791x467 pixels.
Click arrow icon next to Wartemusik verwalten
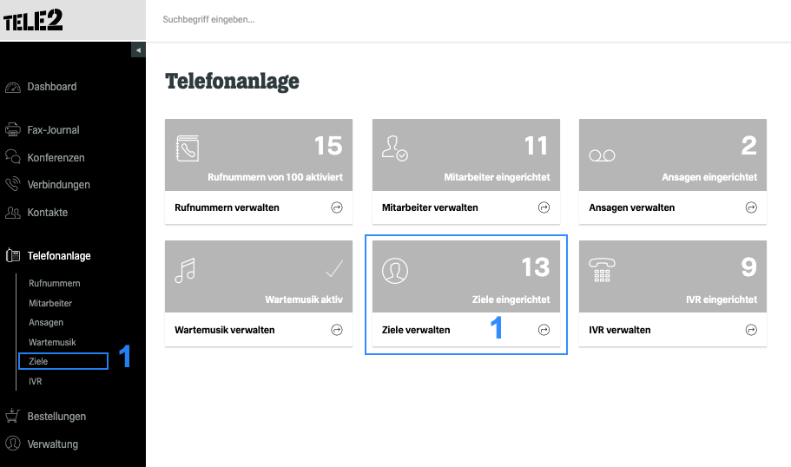click(x=337, y=330)
